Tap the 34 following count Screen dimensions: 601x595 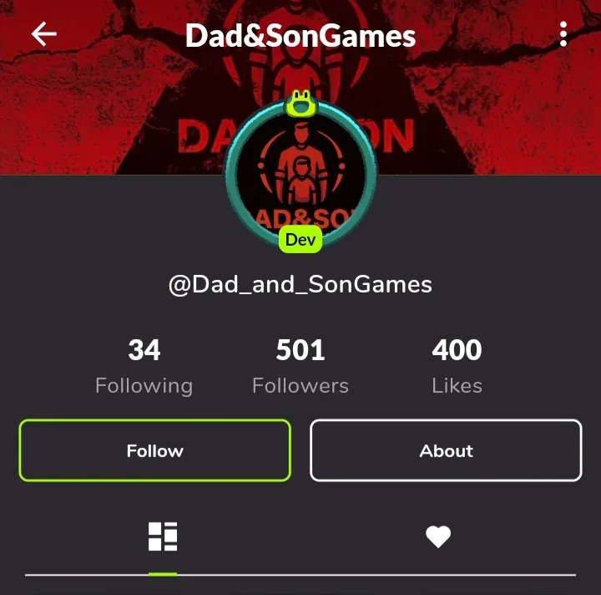[144, 350]
